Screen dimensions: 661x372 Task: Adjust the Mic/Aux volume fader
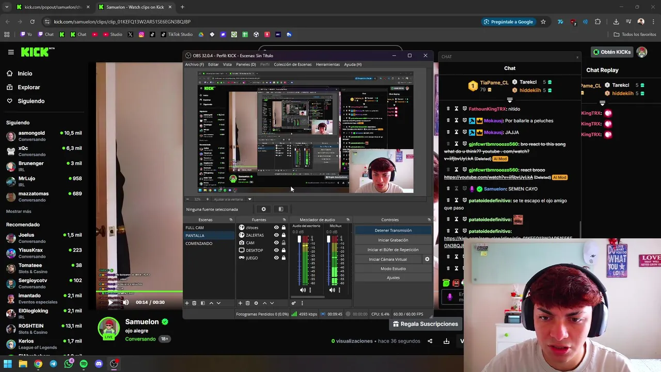pyautogui.click(x=328, y=240)
